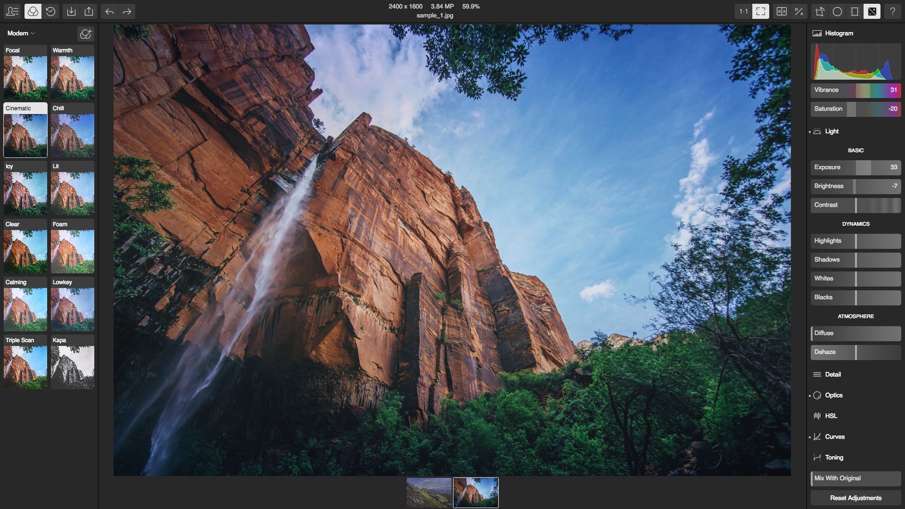Viewport: 905px width, 509px height.
Task: Adjust the Highlights slider
Action: click(856, 241)
